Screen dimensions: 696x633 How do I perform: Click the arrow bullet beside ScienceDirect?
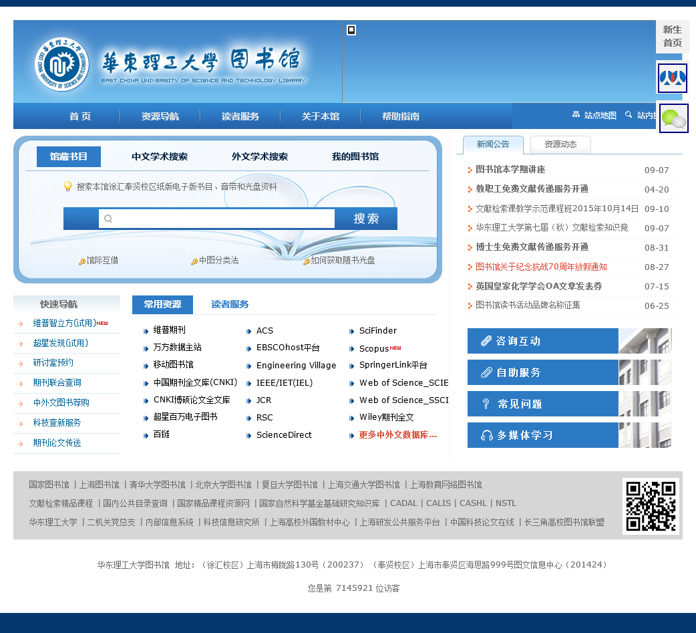(x=248, y=436)
